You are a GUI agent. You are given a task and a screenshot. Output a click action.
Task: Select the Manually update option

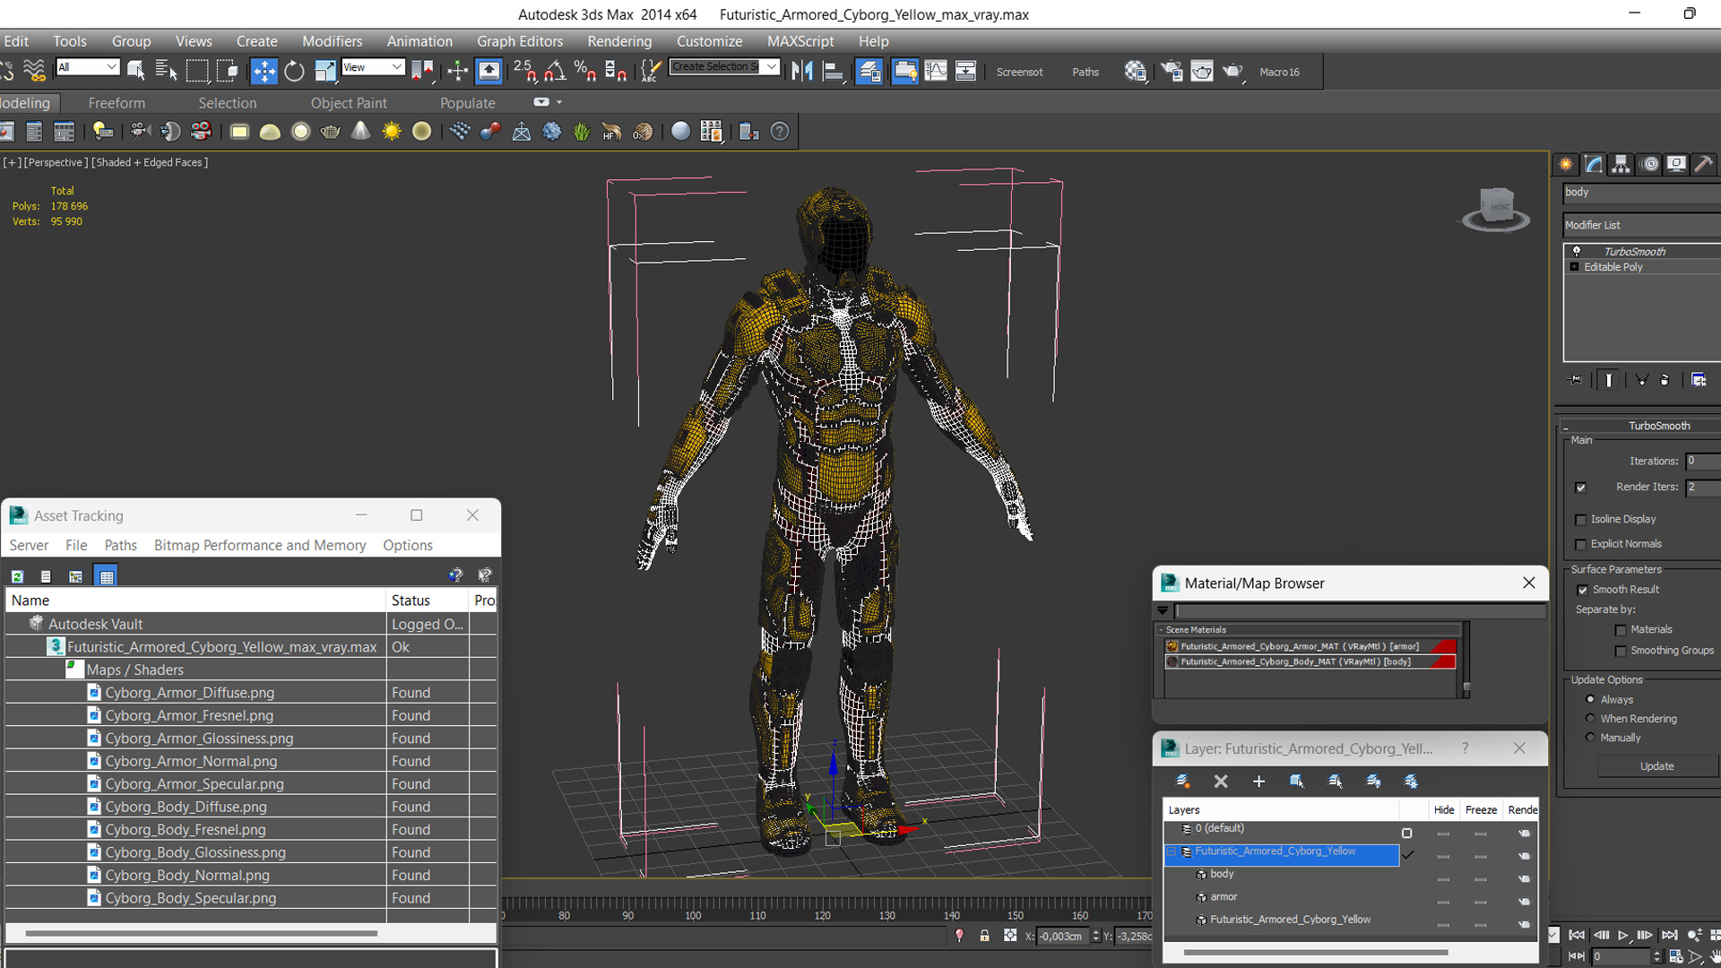pos(1591,737)
